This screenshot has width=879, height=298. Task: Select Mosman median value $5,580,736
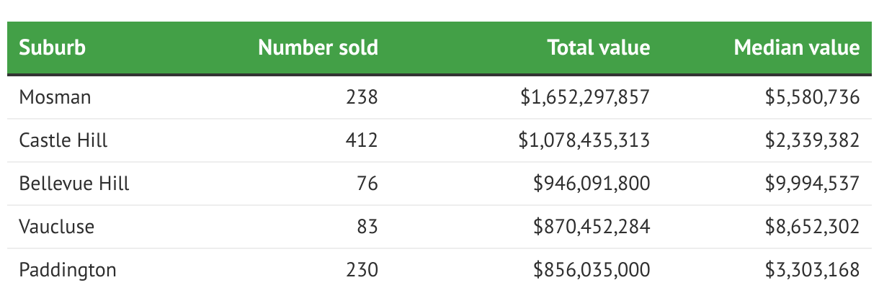[x=813, y=97]
